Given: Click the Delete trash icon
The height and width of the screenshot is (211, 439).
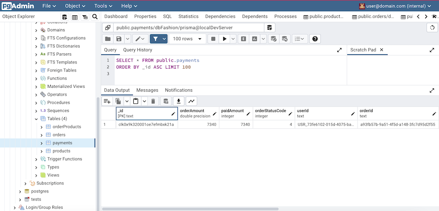Looking at the screenshot, I should click(153, 101).
